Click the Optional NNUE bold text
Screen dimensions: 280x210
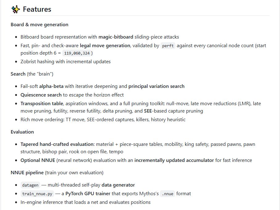point(38,160)
